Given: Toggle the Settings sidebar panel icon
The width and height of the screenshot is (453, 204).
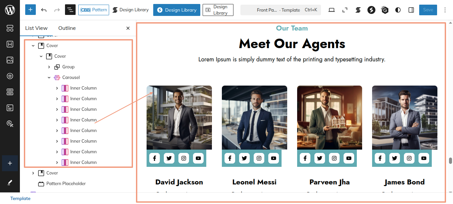Looking at the screenshot, I should tap(411, 10).
